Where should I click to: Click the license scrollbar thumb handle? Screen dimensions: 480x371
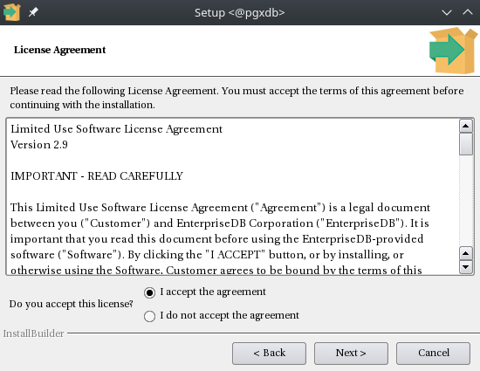(466, 144)
